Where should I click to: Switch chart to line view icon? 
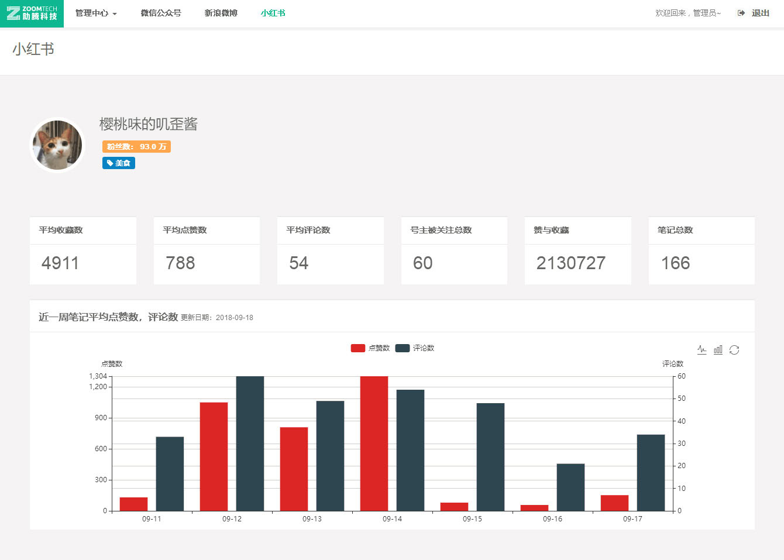coord(702,350)
